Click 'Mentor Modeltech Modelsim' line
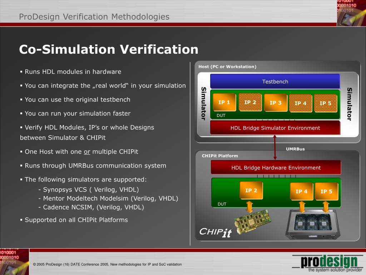The image size is (366, 275). 108,198
